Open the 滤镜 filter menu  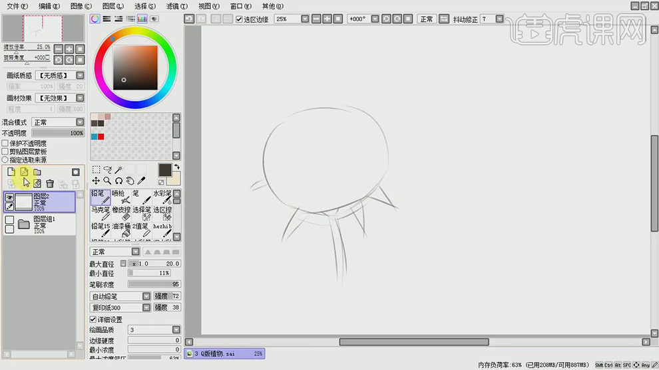176,5
